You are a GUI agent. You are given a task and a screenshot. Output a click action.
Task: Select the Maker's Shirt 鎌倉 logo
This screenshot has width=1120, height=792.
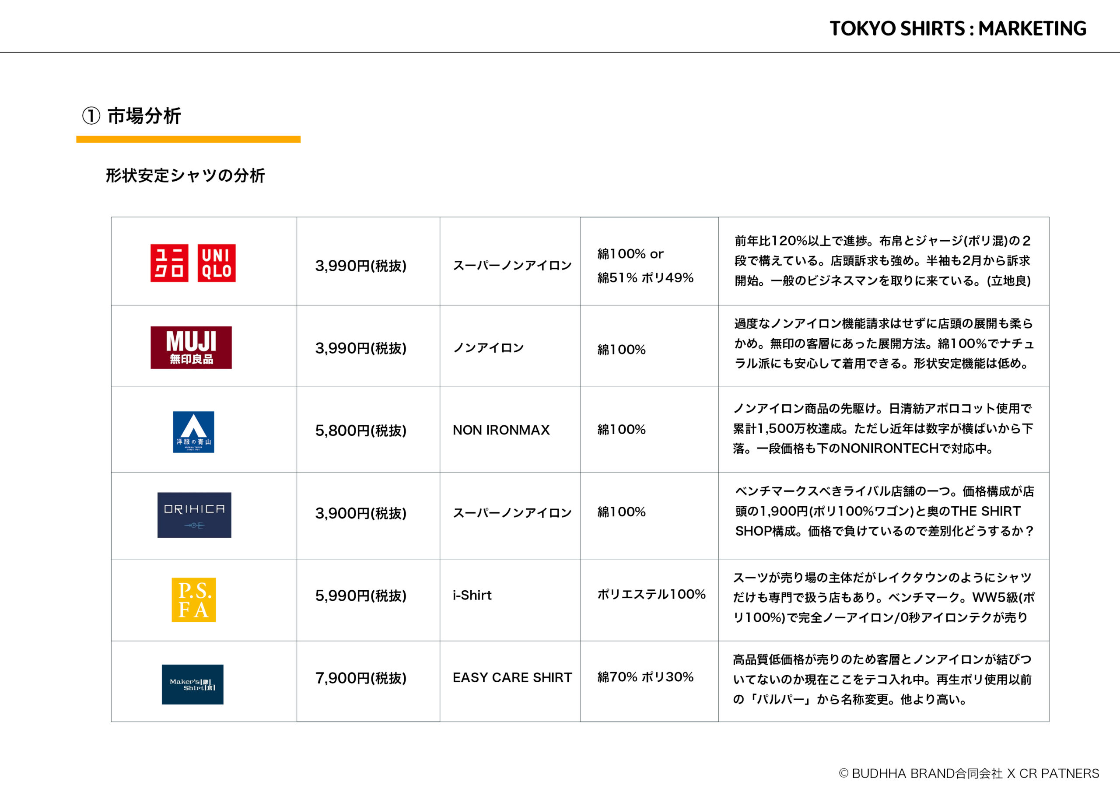pyautogui.click(x=192, y=684)
